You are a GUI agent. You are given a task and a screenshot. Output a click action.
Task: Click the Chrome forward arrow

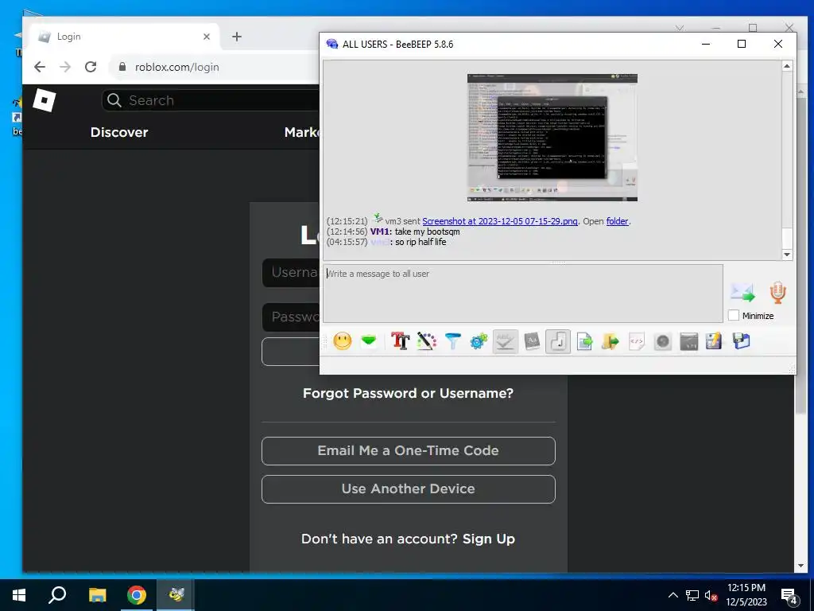pos(65,67)
